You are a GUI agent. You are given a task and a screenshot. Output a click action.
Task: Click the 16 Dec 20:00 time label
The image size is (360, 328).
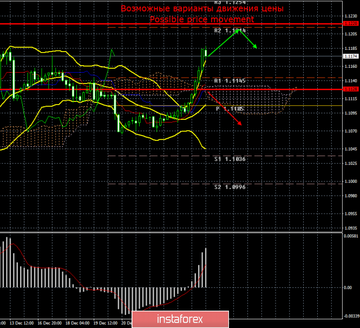point(50,323)
